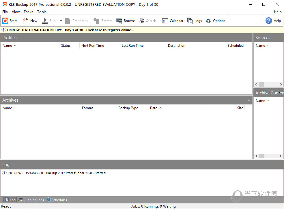Image resolution: width=284 pixels, height=209 pixels.
Task: Open the Tasks menu
Action: click(29, 12)
